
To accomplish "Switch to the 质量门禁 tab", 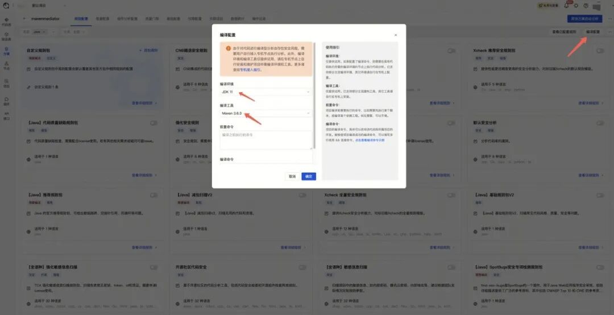I will [152, 18].
